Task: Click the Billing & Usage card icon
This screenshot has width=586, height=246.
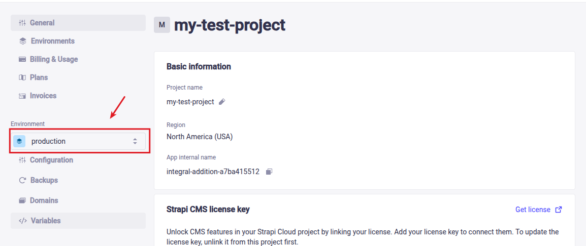Action: coord(22,59)
